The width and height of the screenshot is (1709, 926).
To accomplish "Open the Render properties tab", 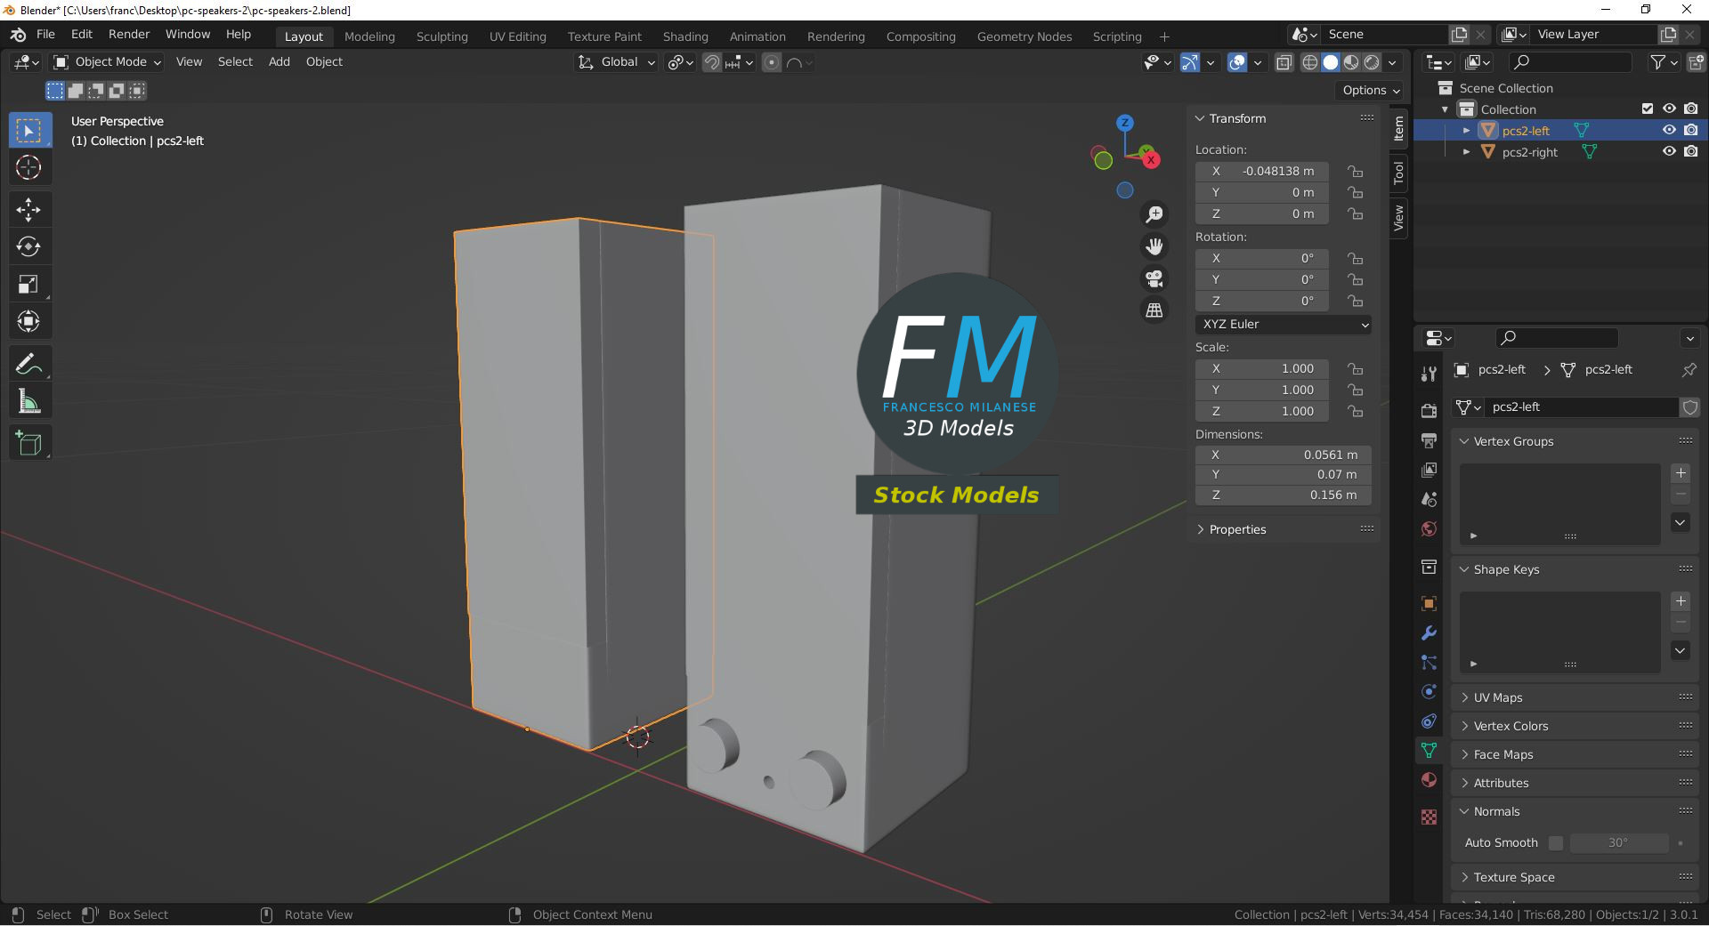I will coord(1429,411).
